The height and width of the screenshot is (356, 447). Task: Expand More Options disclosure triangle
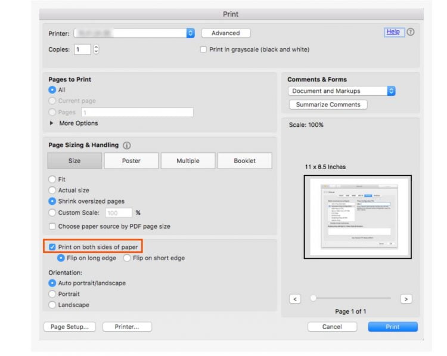coord(51,123)
